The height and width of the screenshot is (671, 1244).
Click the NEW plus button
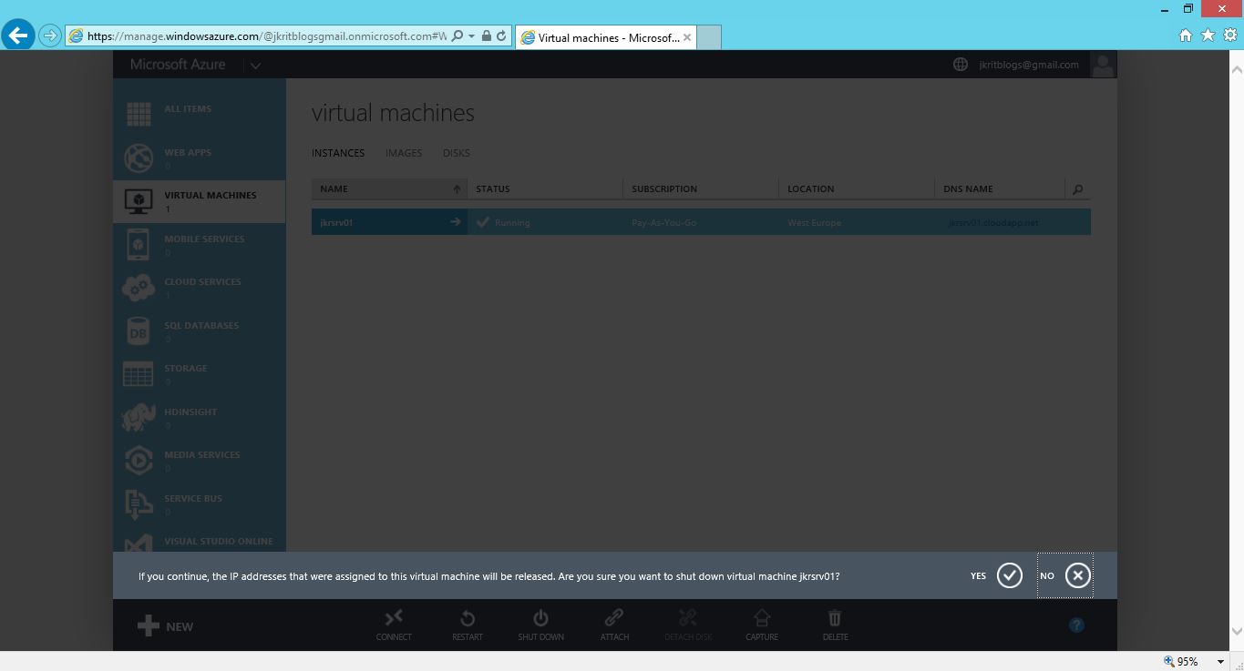[x=165, y=625]
